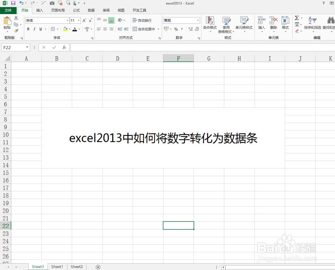Top-align the cell content
Viewport: 335px width, 270px height.
[99, 20]
